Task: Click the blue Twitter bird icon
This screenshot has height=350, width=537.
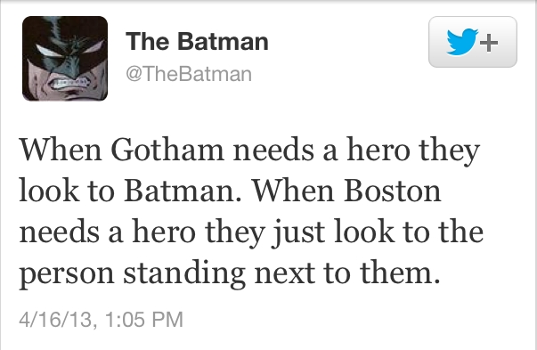Action: click(462, 42)
